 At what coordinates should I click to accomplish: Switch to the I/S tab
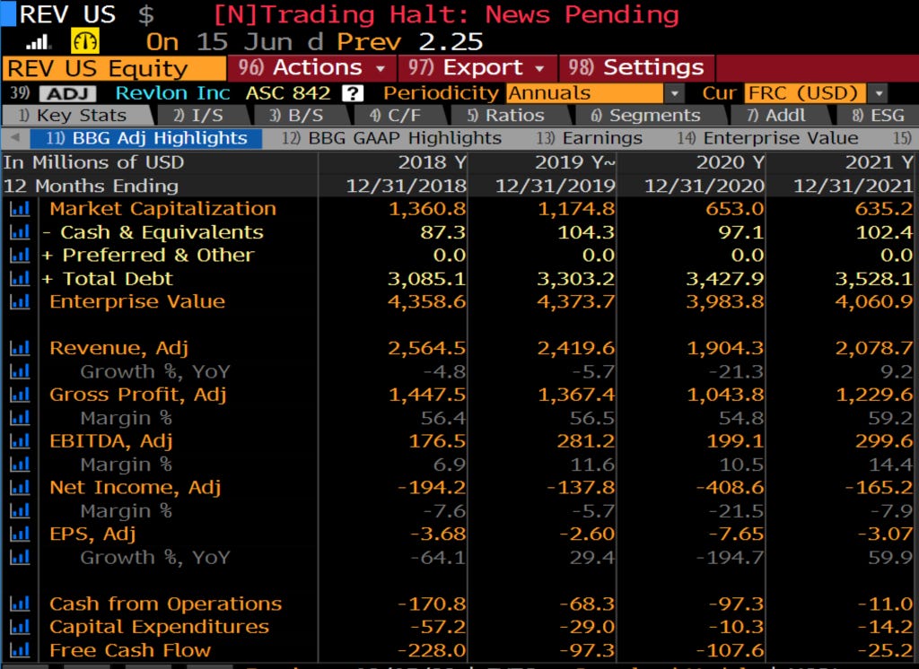(x=200, y=116)
